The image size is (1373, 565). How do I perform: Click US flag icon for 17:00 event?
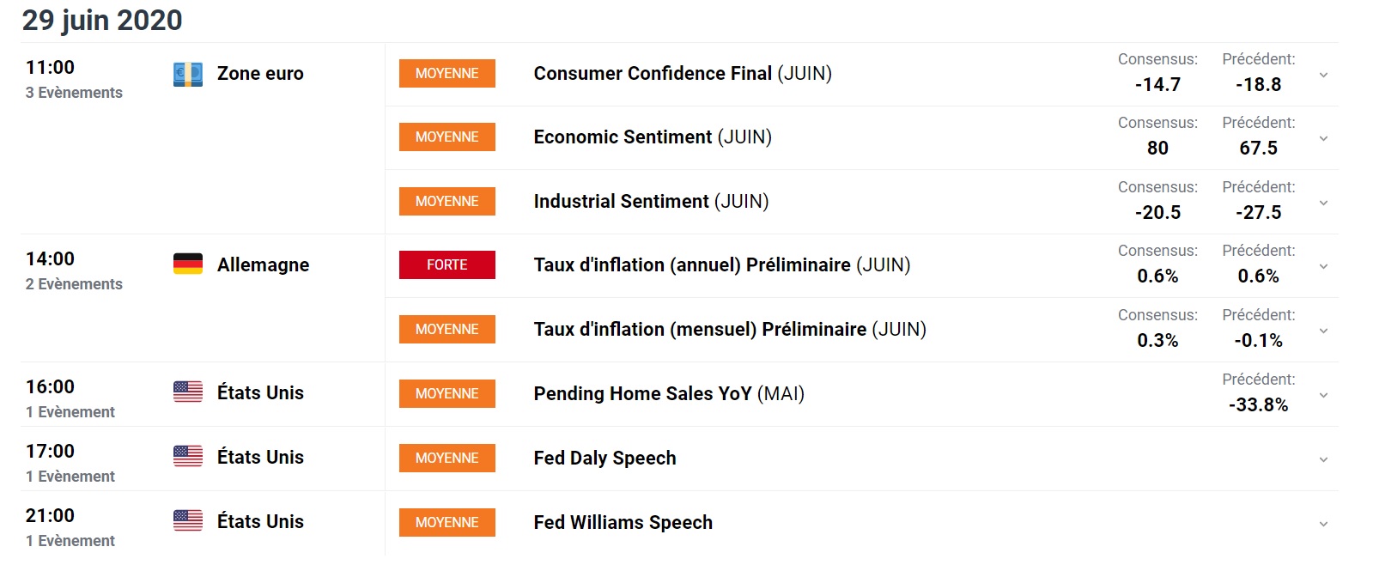point(188,457)
